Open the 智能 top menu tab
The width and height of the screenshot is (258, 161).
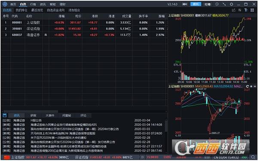point(52,4)
